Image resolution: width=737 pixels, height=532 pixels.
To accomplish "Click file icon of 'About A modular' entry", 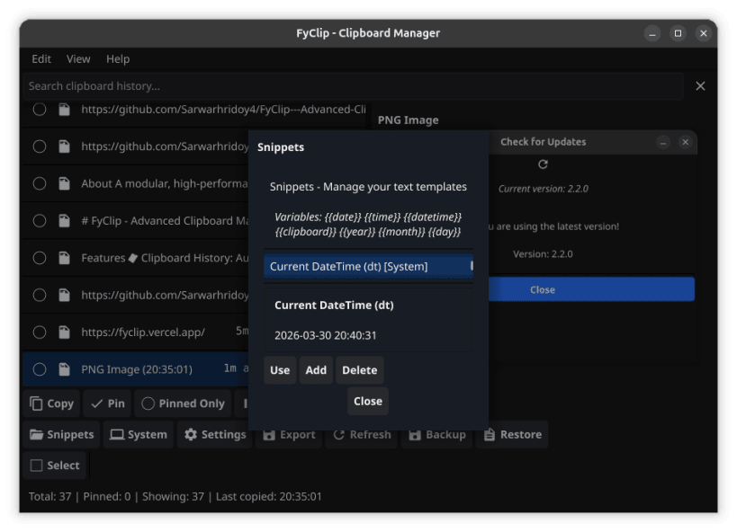I will tap(65, 183).
